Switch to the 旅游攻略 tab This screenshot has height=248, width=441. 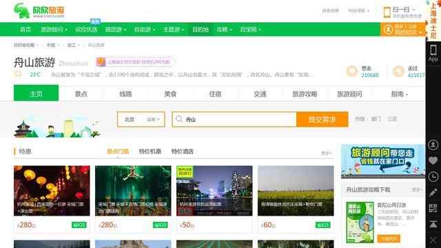305,94
